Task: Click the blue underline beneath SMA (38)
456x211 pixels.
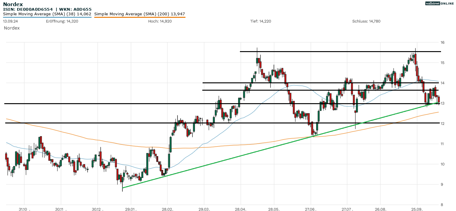Action: tap(47, 17)
